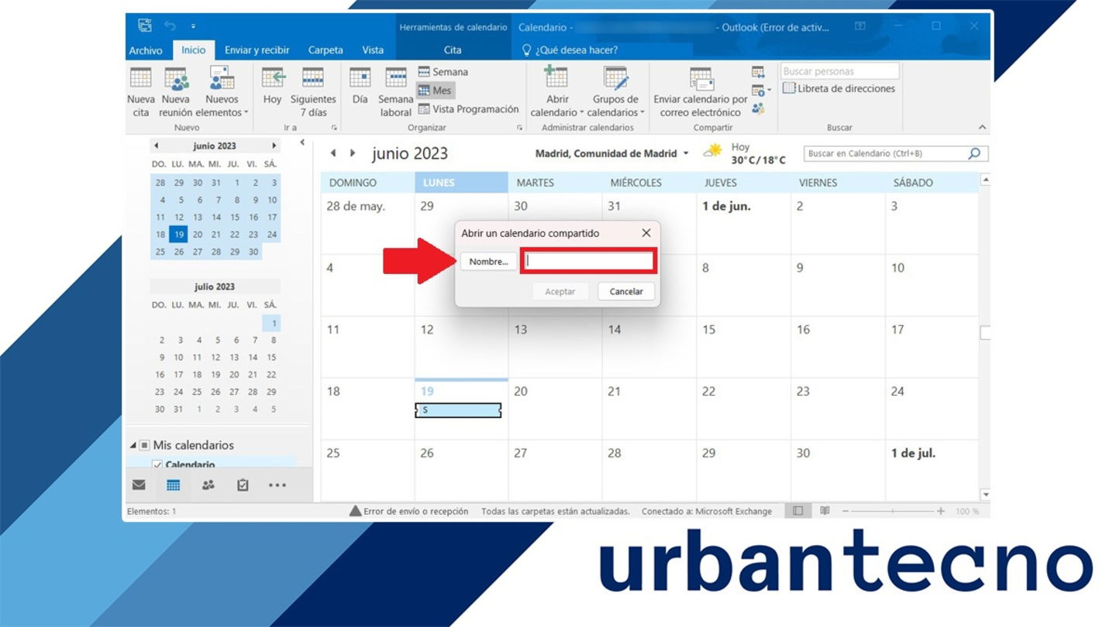The height and width of the screenshot is (627, 1116).
Task: Collapse the Mis calendarios group
Action: pyautogui.click(x=133, y=445)
